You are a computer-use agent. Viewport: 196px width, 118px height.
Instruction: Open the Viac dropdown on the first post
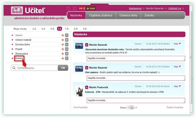(177, 44)
